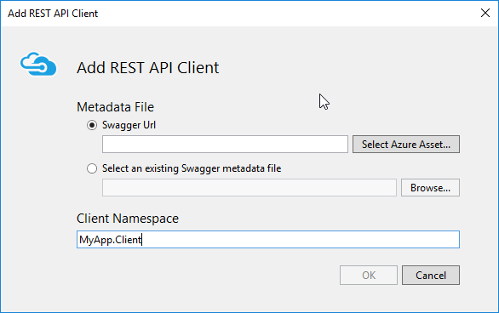Select the Swagger Url radio button
Screen dimensions: 499x313
(x=92, y=125)
